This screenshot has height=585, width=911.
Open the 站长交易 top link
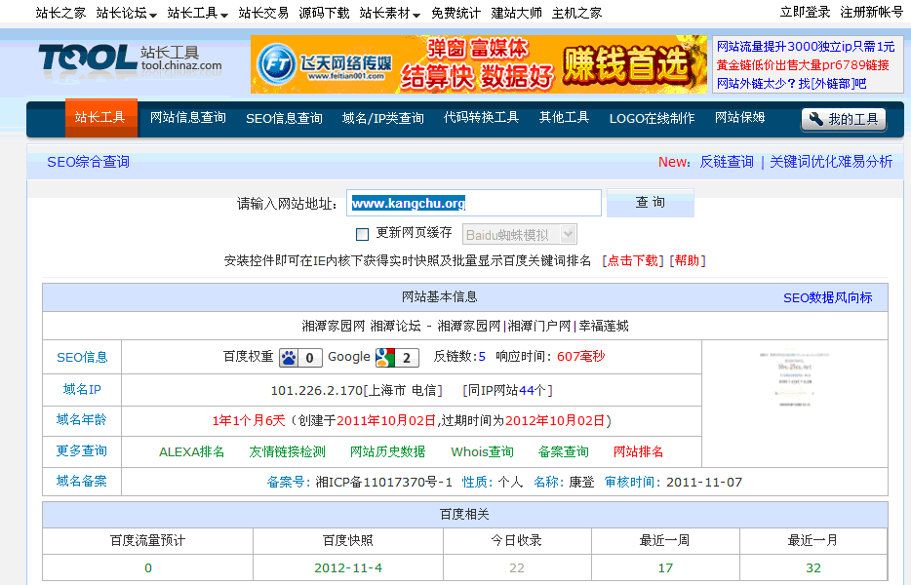point(263,13)
